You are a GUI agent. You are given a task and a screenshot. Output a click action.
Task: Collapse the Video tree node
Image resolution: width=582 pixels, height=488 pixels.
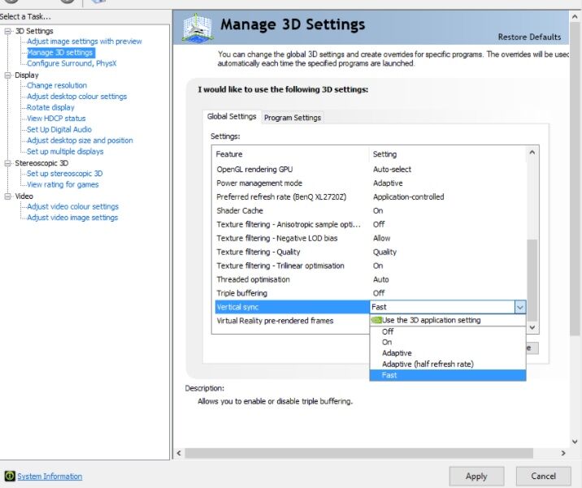8,196
